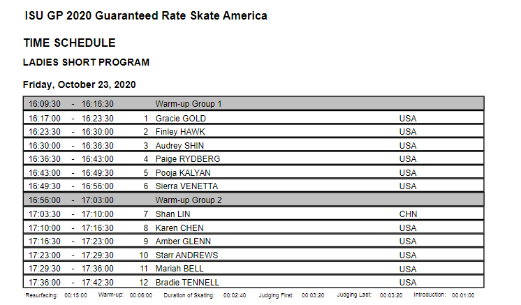Click the CHN country code

coord(408,214)
